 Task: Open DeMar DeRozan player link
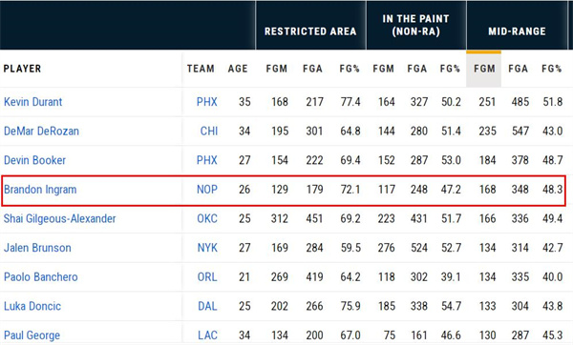tap(41, 131)
